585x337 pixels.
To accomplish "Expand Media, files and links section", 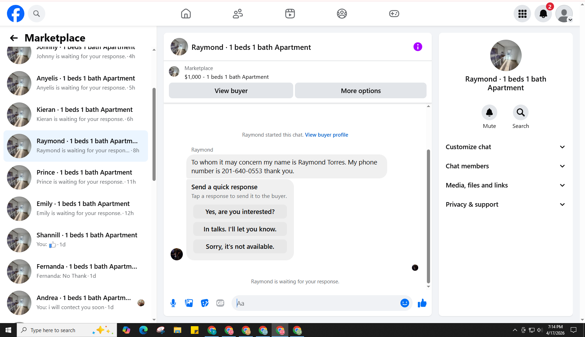I will point(506,185).
